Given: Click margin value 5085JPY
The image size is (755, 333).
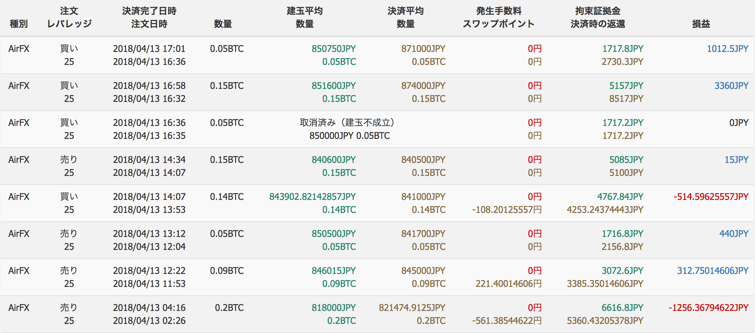Looking at the screenshot, I should coord(626,160).
